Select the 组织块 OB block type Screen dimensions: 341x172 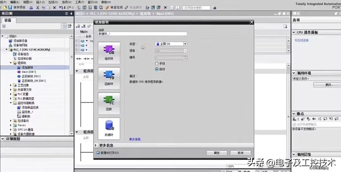(x=109, y=53)
